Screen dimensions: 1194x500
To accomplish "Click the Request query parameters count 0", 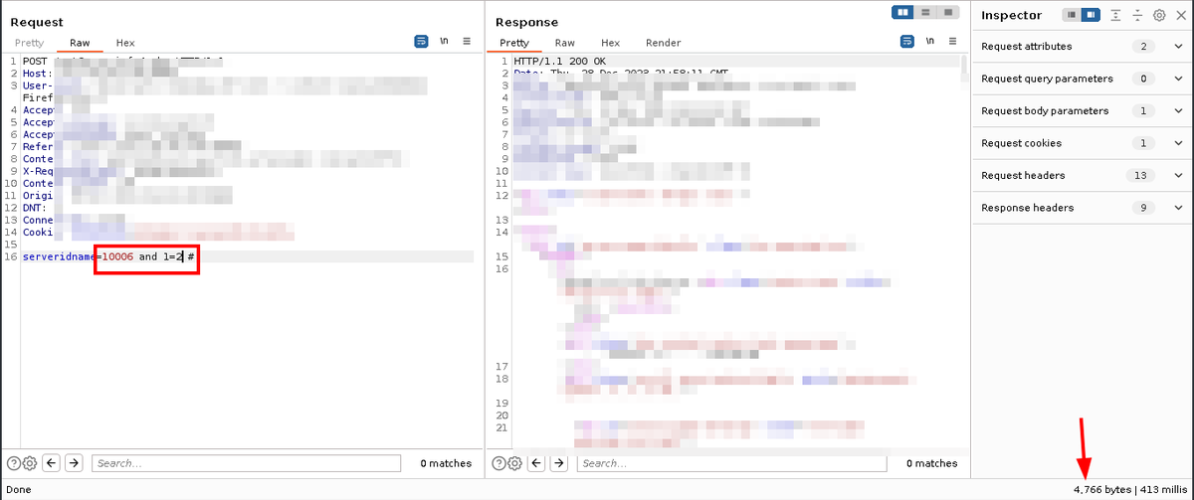I will [1143, 79].
